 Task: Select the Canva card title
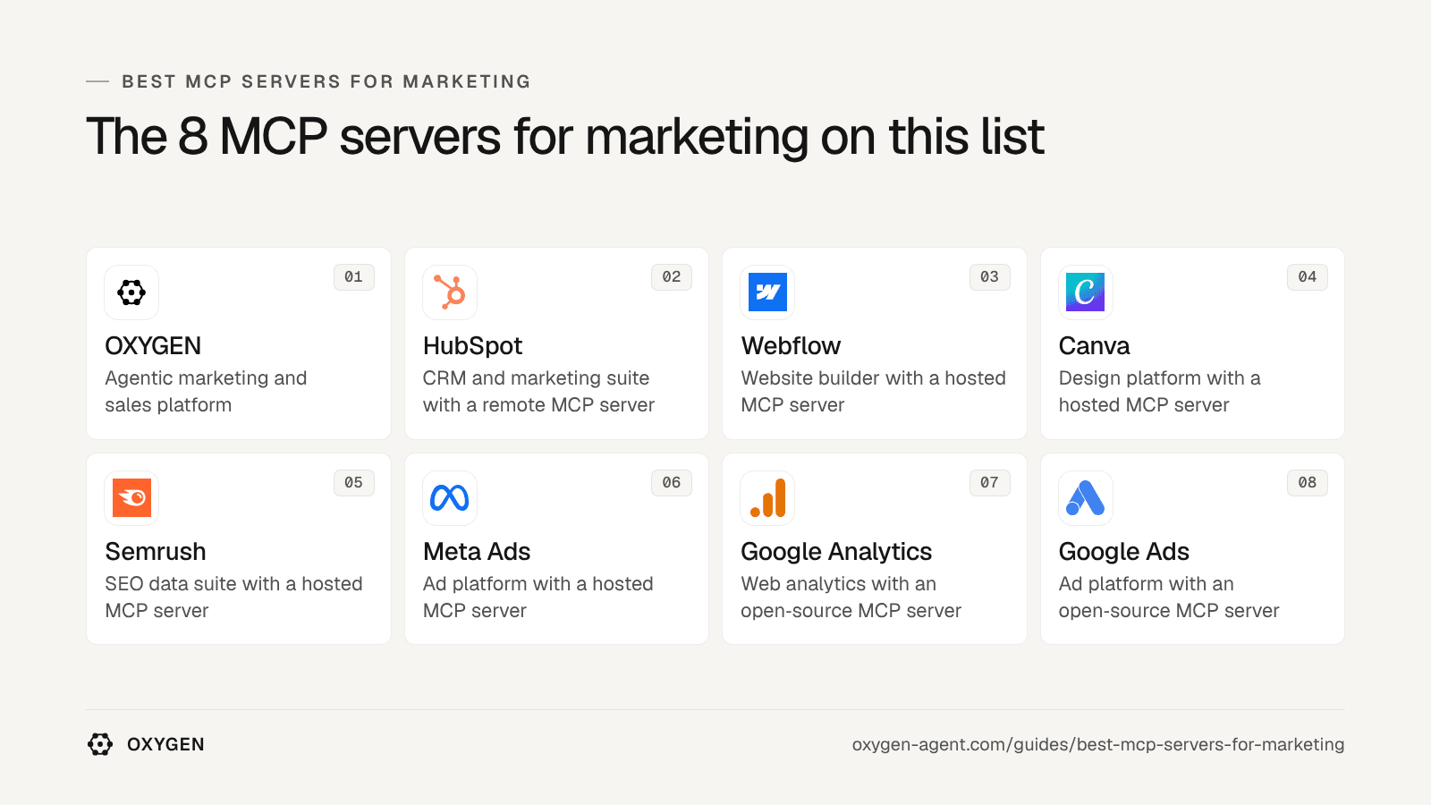coord(1094,346)
